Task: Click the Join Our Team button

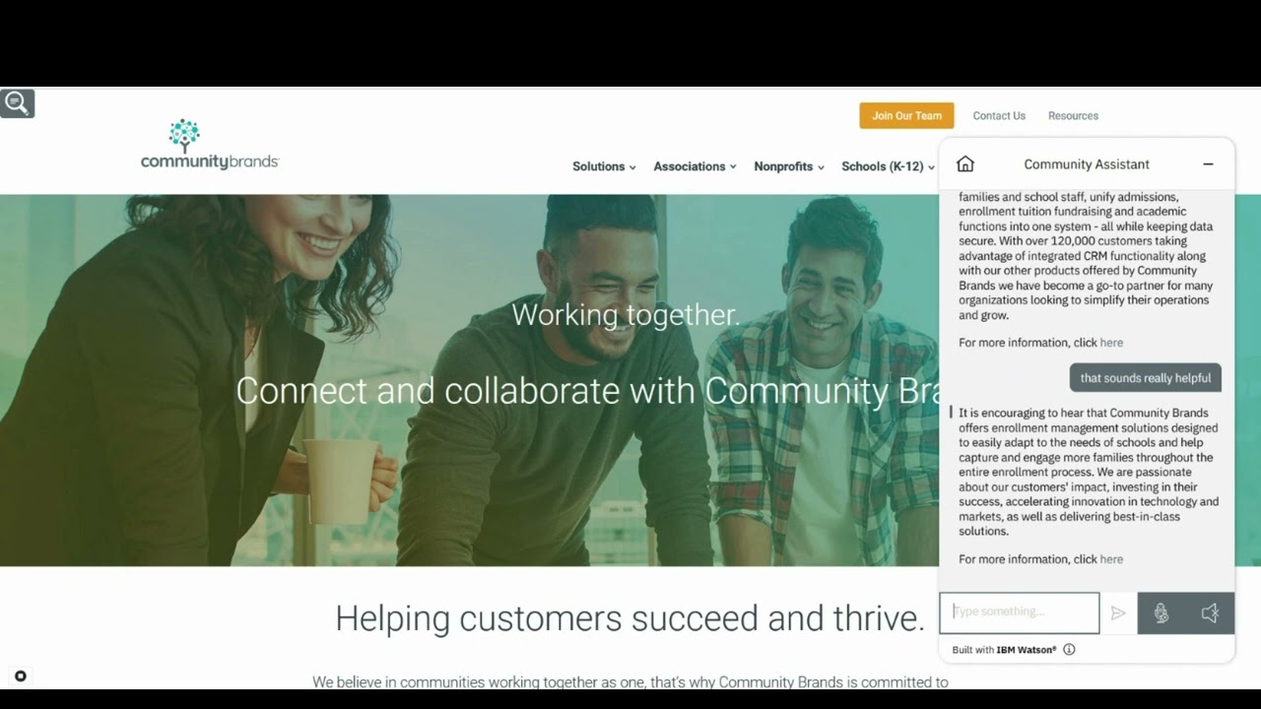Action: [906, 115]
